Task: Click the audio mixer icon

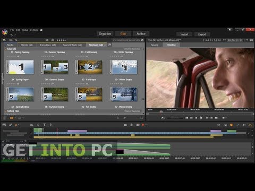Action: coord(32,125)
